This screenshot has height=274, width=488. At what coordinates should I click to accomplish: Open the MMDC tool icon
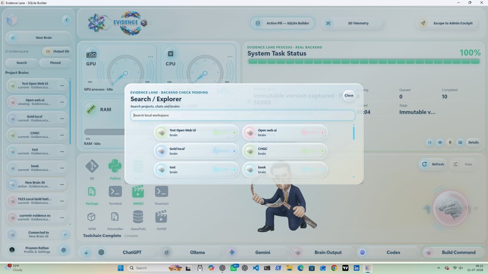coord(138,192)
